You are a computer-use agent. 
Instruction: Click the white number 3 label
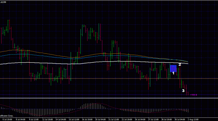point(183,91)
